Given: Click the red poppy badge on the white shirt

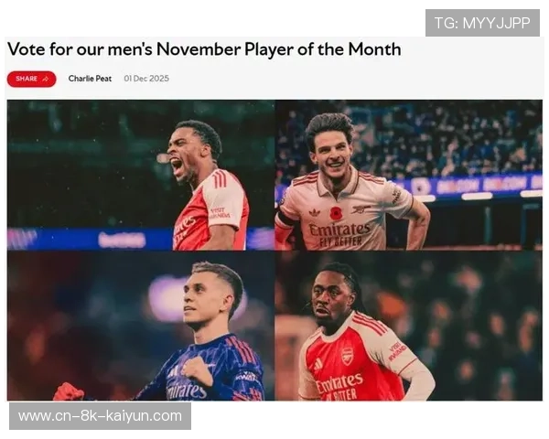Looking at the screenshot, I should click(x=336, y=213).
